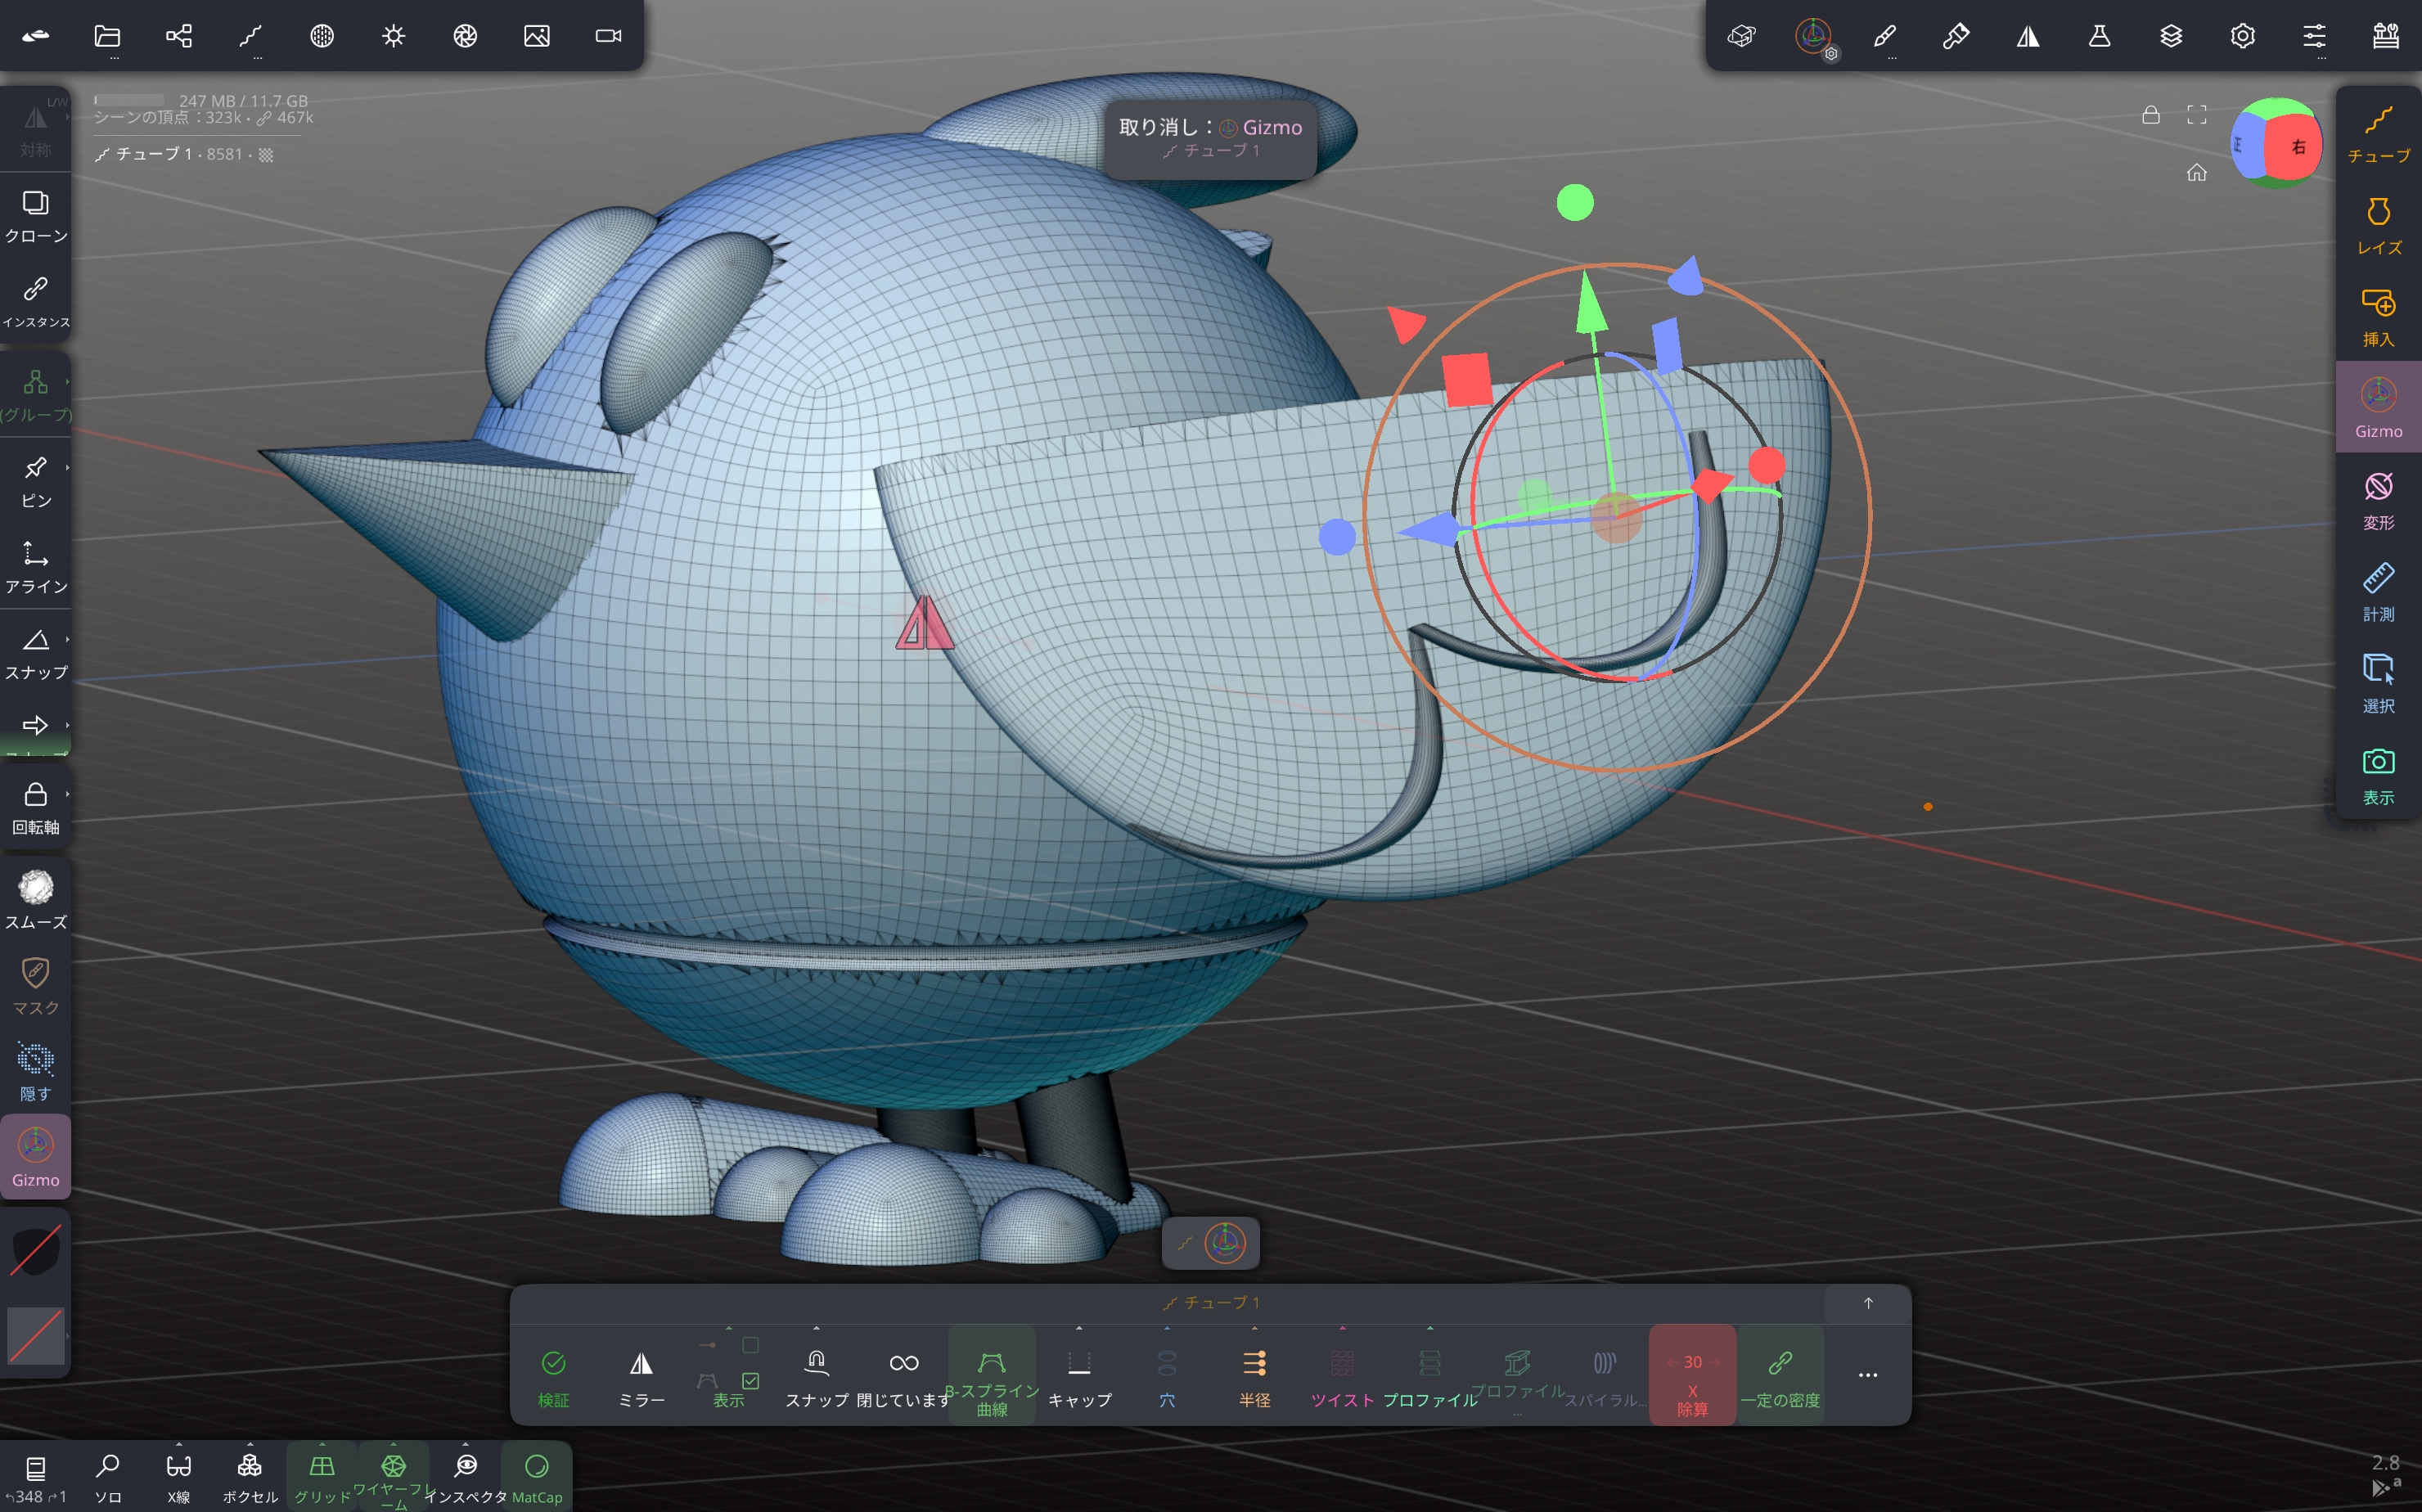2422x1512 pixels.
Task: Open the Gizmo tool tab on right
Action: [x=2378, y=408]
